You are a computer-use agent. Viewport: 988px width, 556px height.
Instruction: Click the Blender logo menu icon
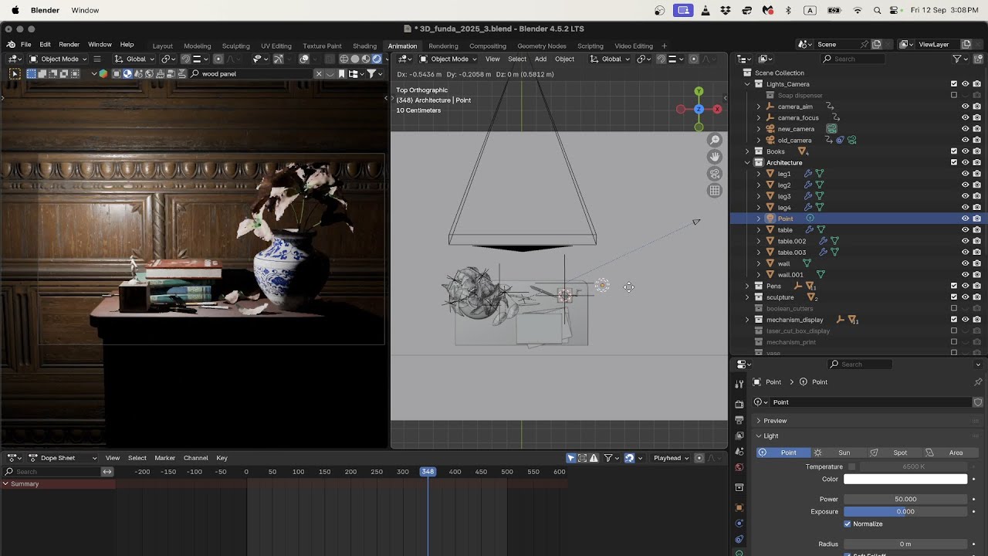(x=11, y=45)
